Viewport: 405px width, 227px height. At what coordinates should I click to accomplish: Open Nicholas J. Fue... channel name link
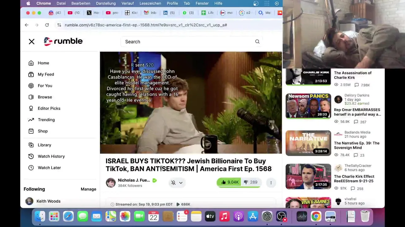[x=134, y=180]
